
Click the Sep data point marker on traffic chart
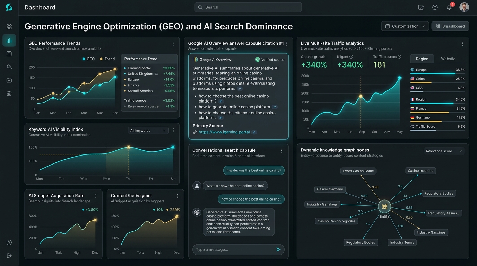(361, 96)
